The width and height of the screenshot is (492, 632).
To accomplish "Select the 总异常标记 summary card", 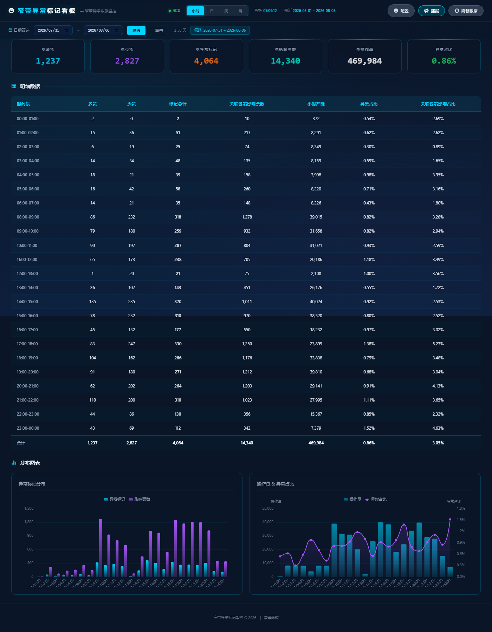I will pyautogui.click(x=206, y=56).
